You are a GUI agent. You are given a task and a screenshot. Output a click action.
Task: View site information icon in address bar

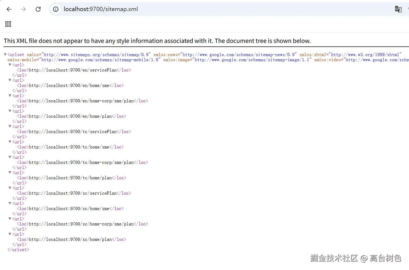pyautogui.click(x=56, y=9)
